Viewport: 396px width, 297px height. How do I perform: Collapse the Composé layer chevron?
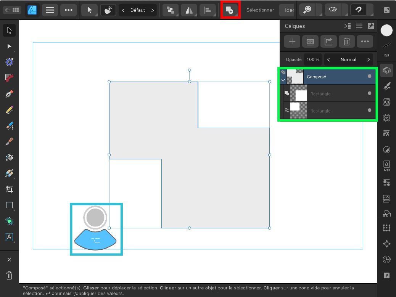point(283,80)
